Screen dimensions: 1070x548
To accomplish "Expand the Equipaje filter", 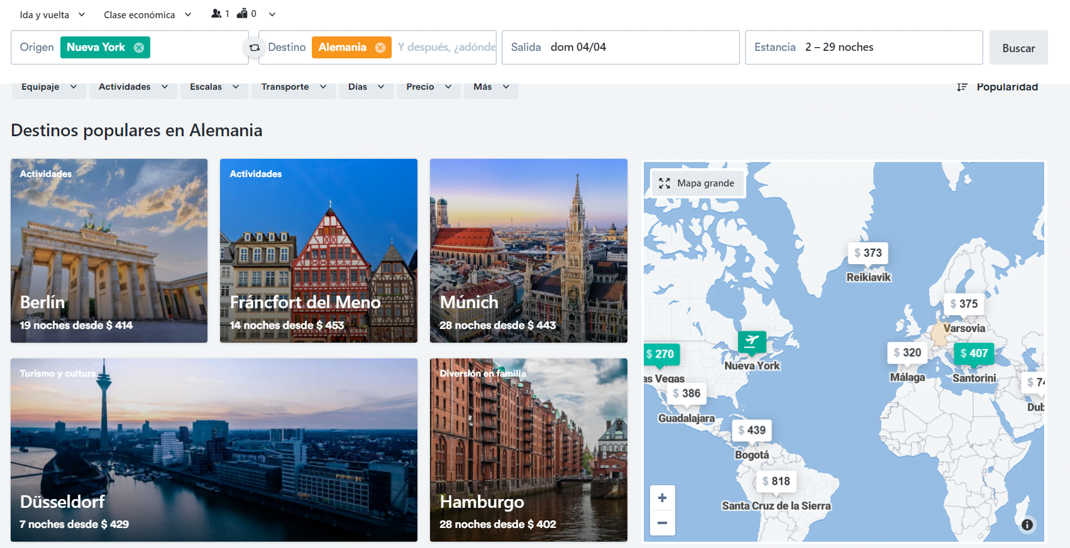I will [49, 87].
